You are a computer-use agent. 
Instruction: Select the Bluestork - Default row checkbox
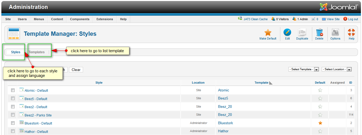coord(13,123)
